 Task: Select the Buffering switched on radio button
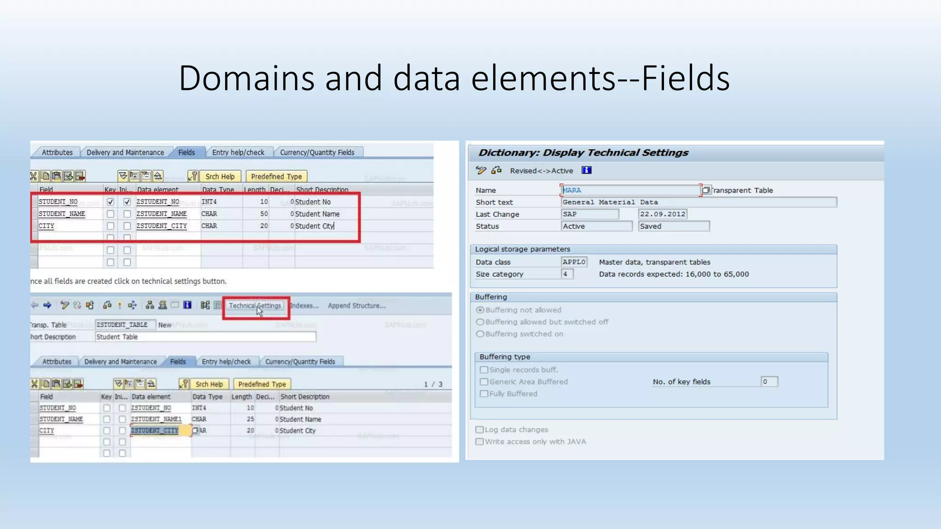click(x=480, y=334)
